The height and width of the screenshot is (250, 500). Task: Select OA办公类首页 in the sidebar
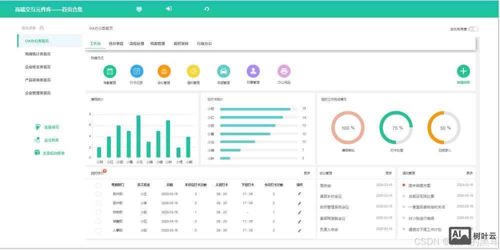(x=49, y=41)
